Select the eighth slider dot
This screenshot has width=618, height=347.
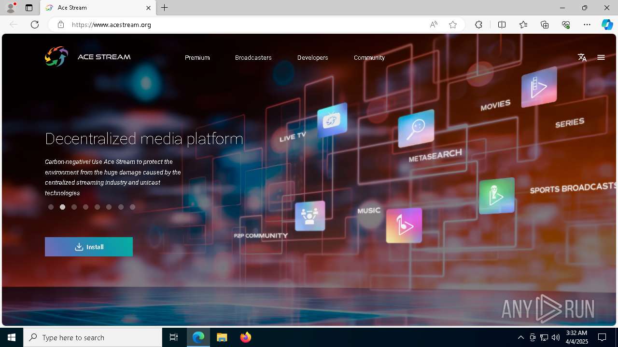[132, 207]
